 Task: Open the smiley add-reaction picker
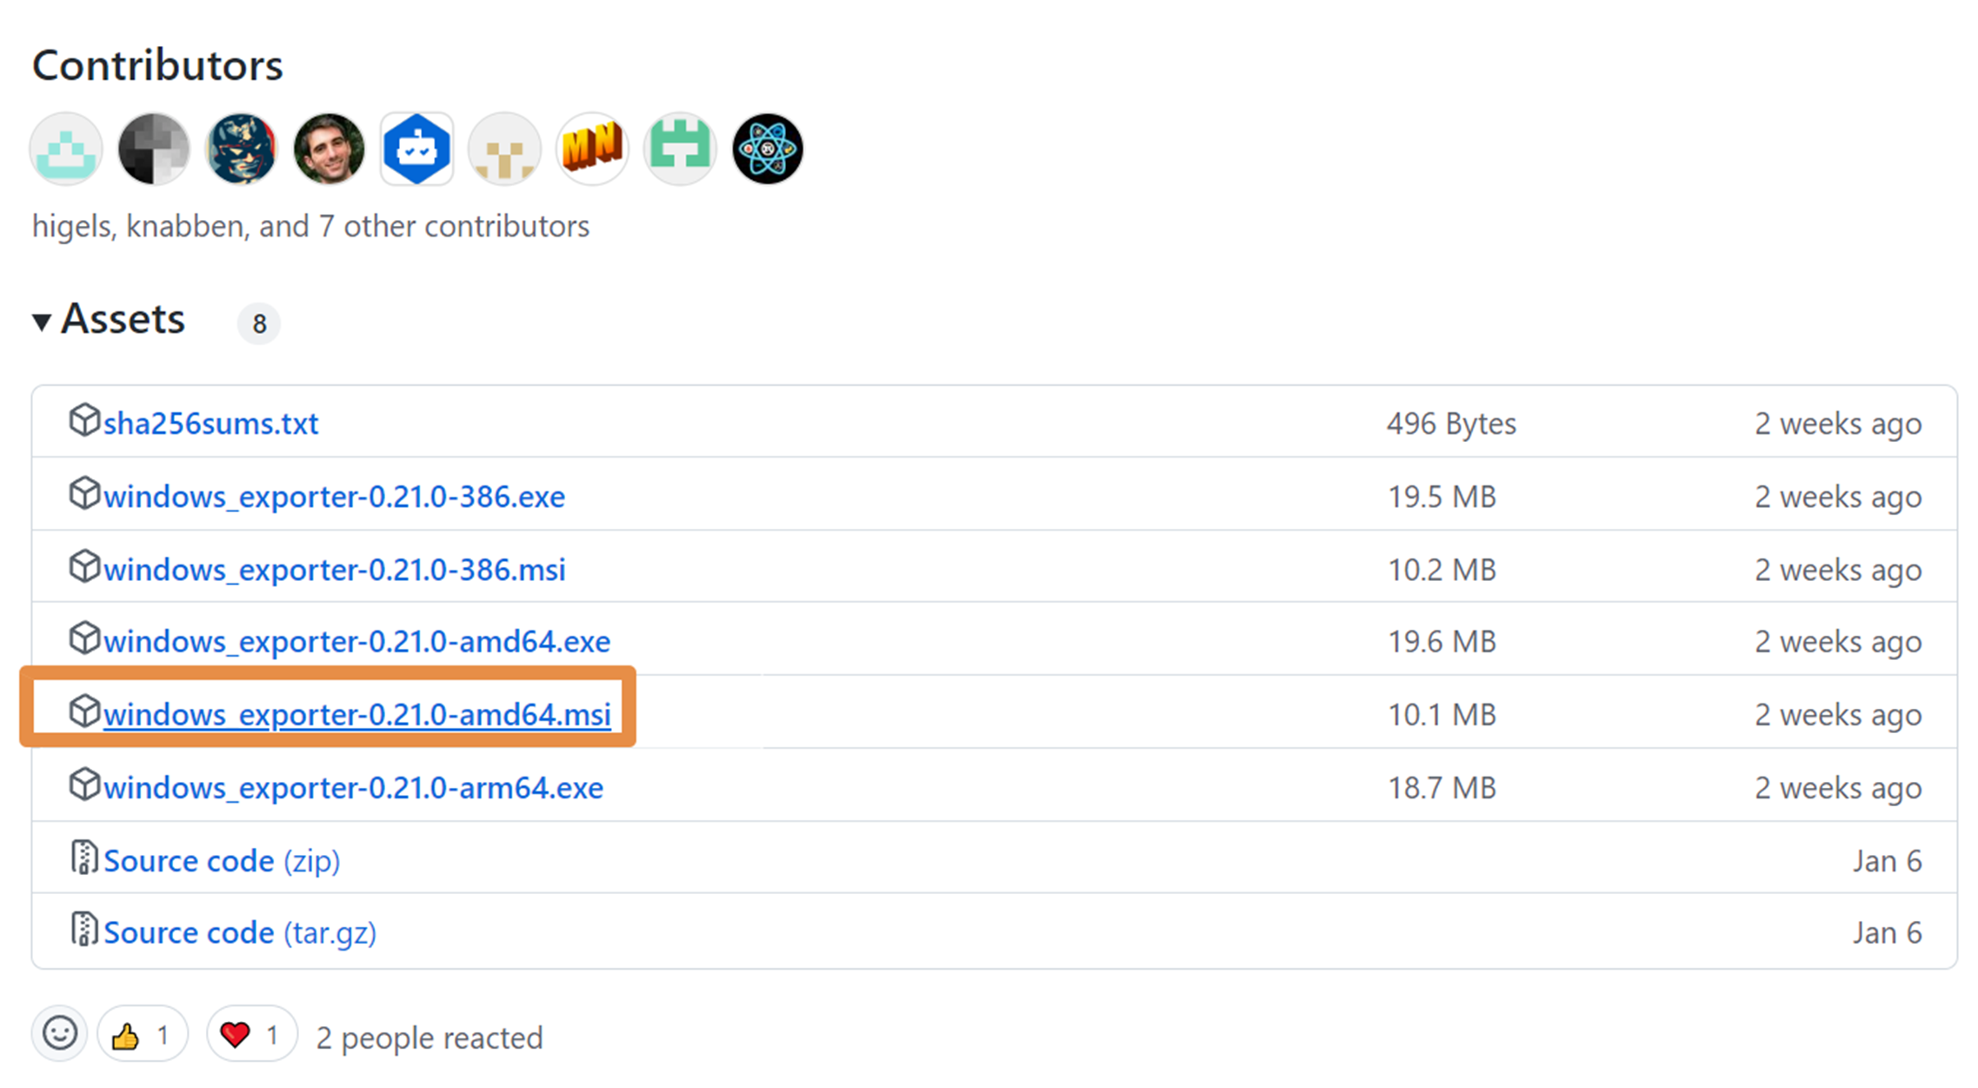point(59,1034)
